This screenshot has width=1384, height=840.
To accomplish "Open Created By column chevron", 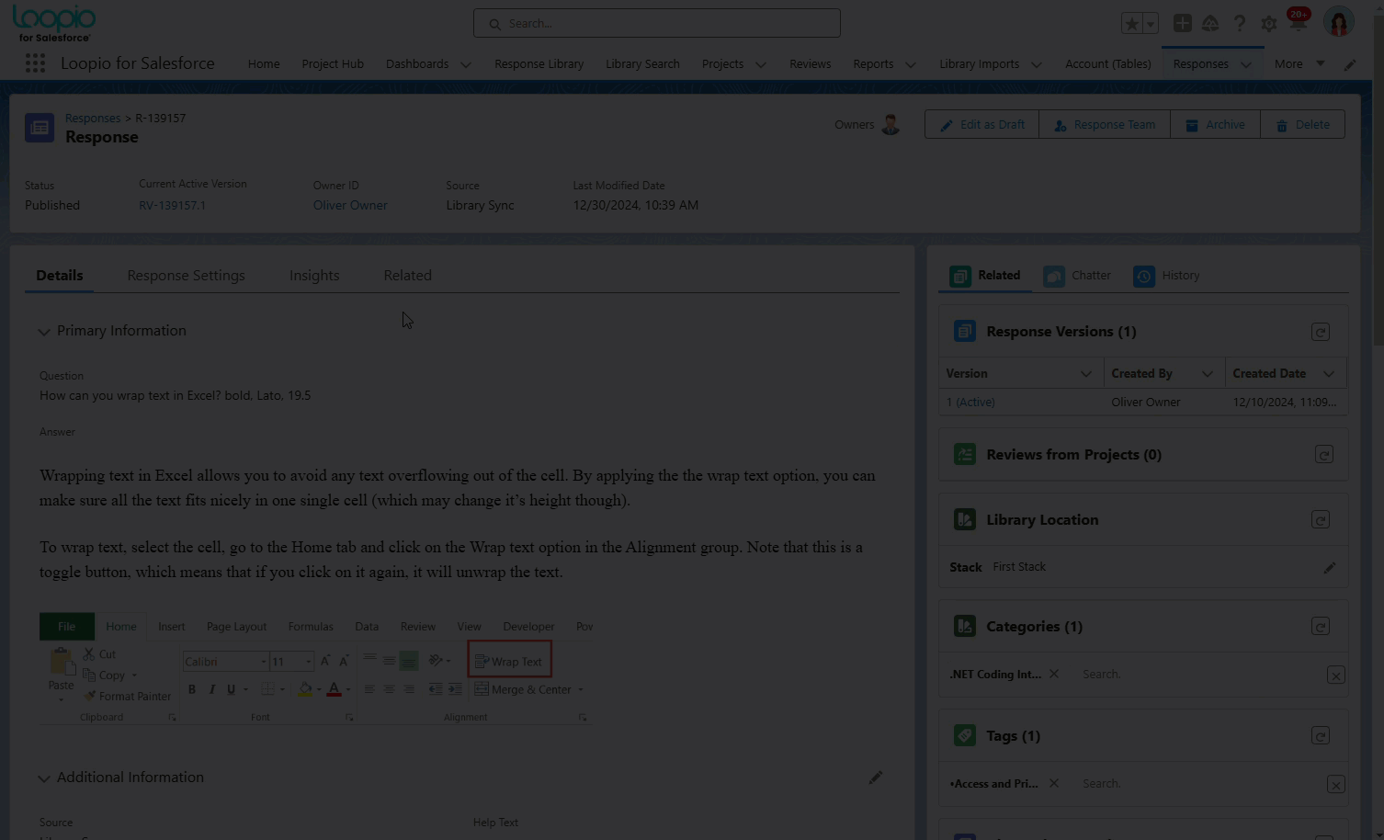I will tap(1208, 373).
